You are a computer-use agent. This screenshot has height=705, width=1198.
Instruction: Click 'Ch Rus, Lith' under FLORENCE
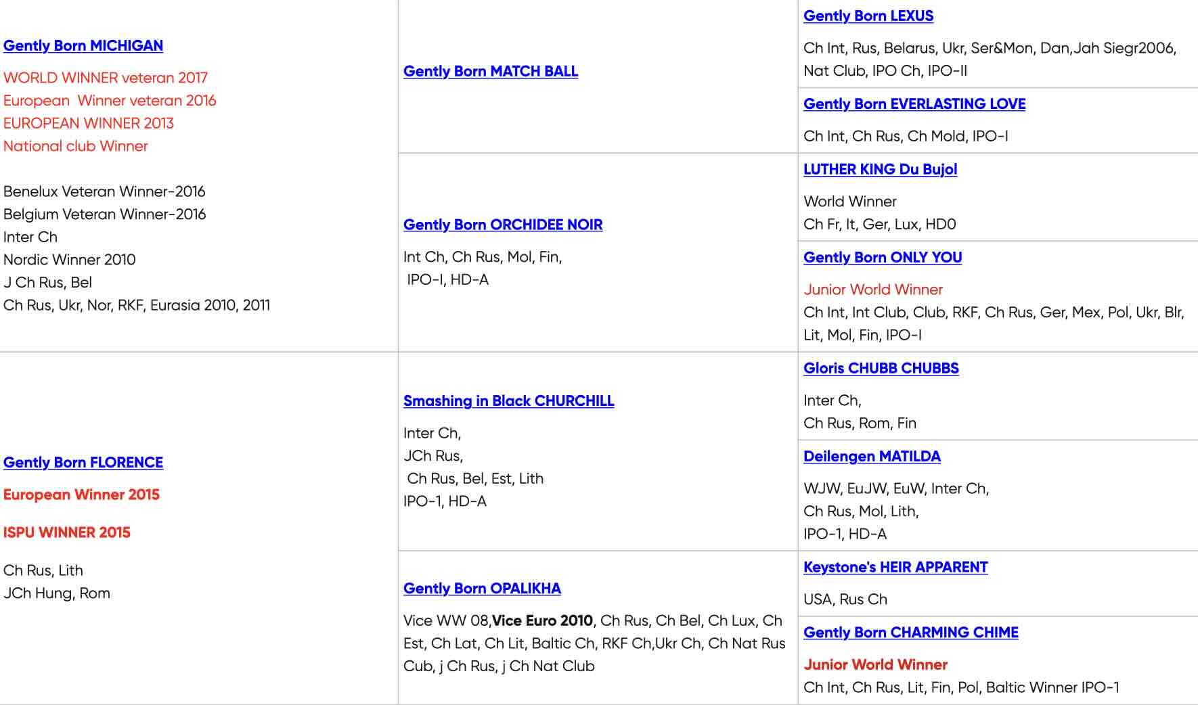click(43, 570)
